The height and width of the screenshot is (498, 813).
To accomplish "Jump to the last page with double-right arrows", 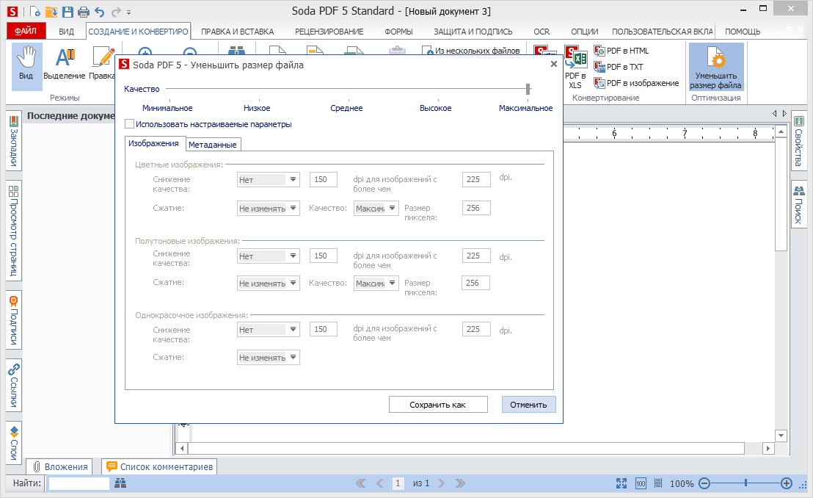I will tap(460, 483).
